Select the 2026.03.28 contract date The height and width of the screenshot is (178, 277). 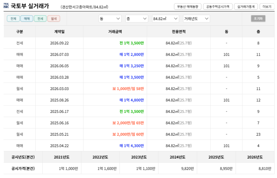pyautogui.click(x=59, y=77)
